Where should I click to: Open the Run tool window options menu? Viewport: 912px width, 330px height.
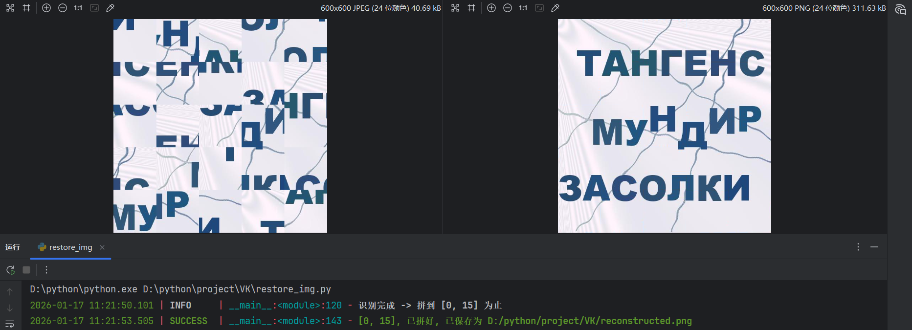pos(858,247)
